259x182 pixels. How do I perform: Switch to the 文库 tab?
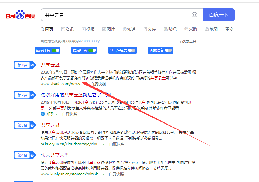coord(150,29)
